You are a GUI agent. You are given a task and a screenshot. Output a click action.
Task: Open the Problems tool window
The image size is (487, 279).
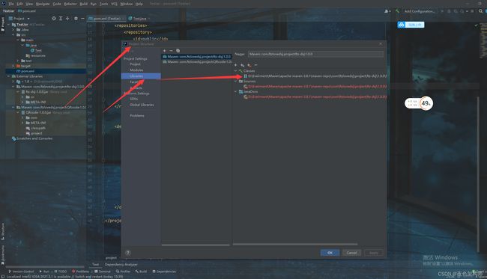coord(80,272)
